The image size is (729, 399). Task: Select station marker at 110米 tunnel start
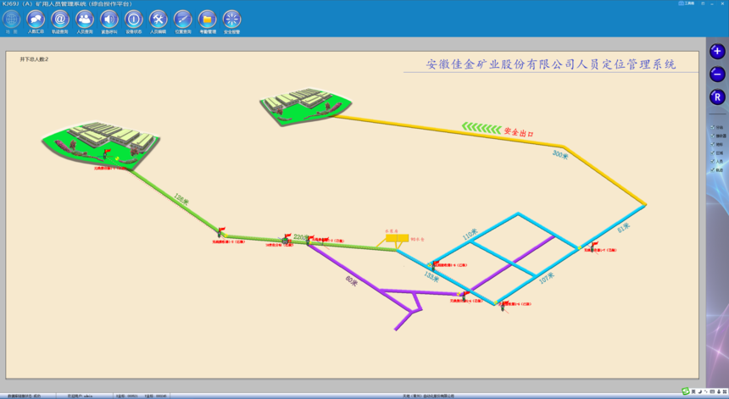[434, 264]
